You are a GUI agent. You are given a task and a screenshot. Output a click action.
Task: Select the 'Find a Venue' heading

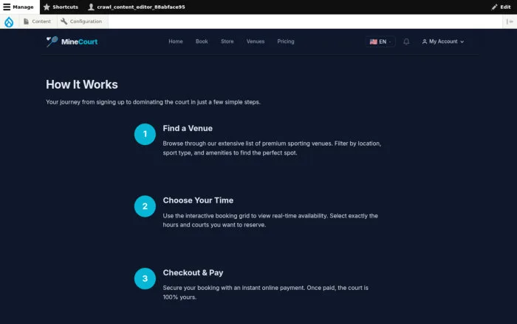click(x=188, y=128)
